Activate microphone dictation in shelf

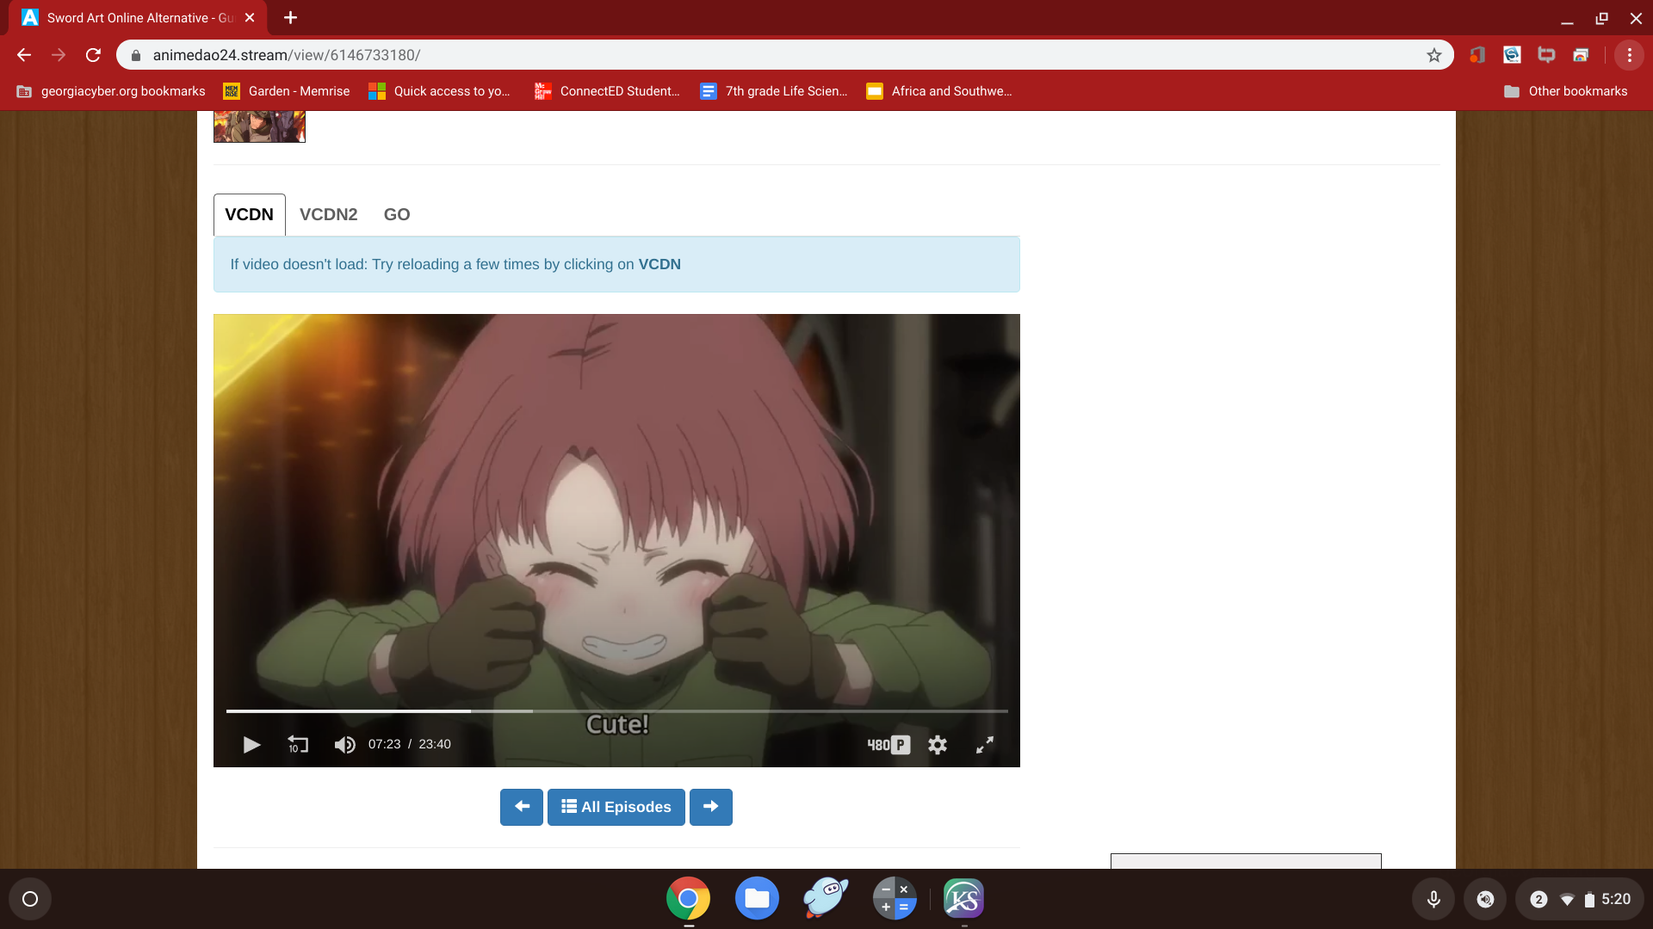pos(1433,899)
